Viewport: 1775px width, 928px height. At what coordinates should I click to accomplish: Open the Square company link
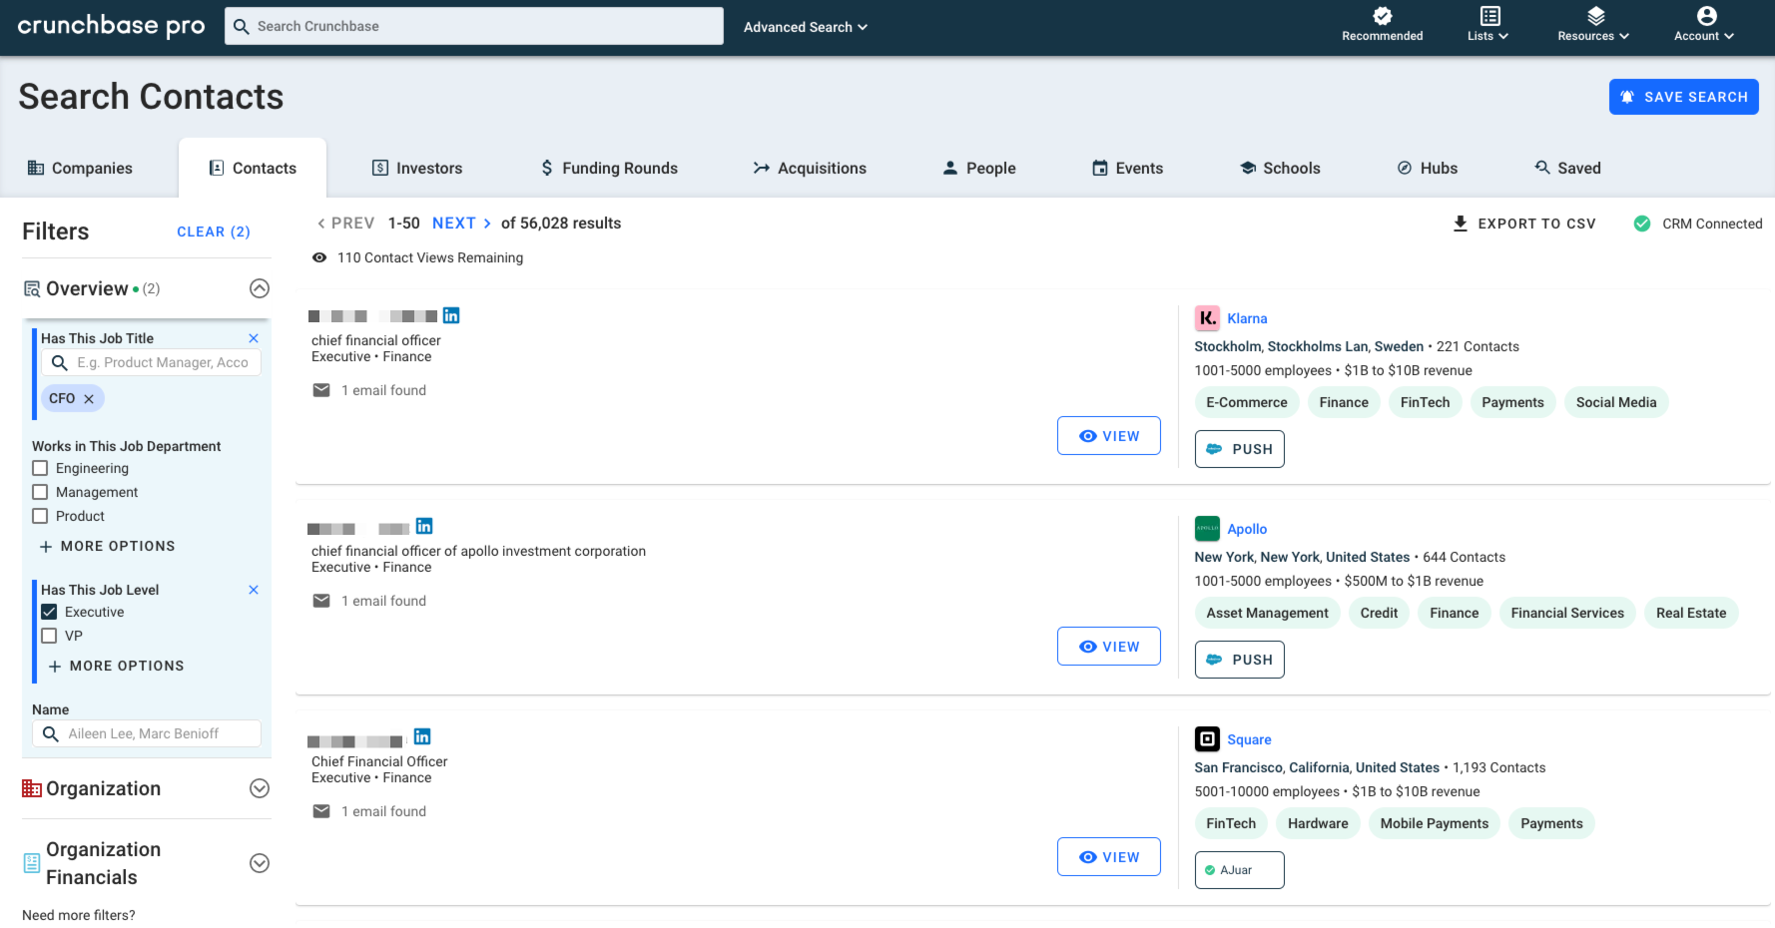tap(1249, 739)
